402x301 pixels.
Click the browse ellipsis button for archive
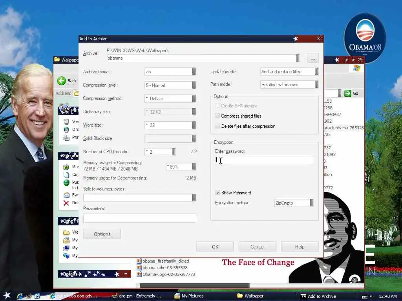[x=313, y=58]
